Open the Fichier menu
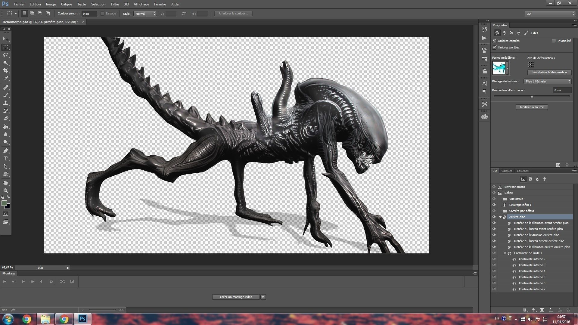This screenshot has width=578, height=325. (19, 4)
